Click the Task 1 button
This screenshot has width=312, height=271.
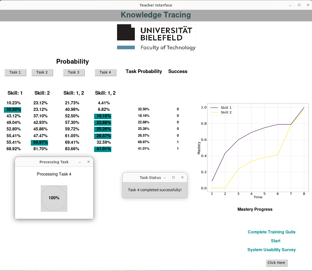15,72
